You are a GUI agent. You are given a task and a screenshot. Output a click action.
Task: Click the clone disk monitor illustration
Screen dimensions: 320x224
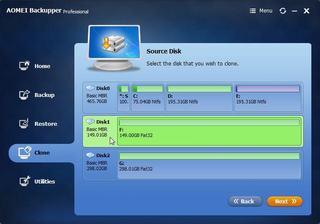114,48
